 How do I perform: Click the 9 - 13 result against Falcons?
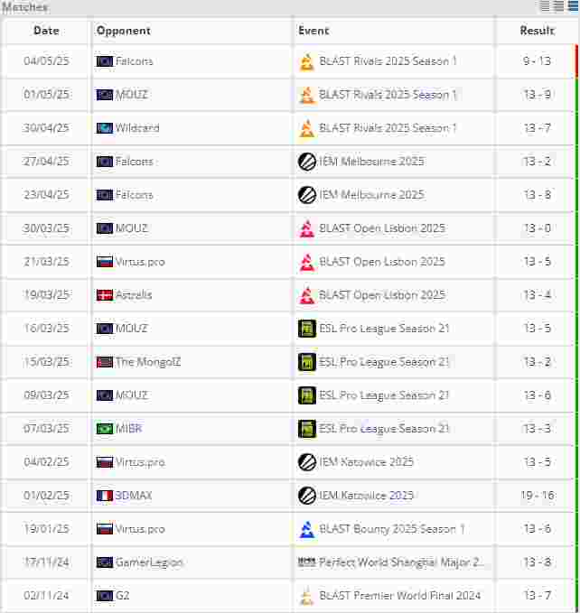pyautogui.click(x=537, y=61)
